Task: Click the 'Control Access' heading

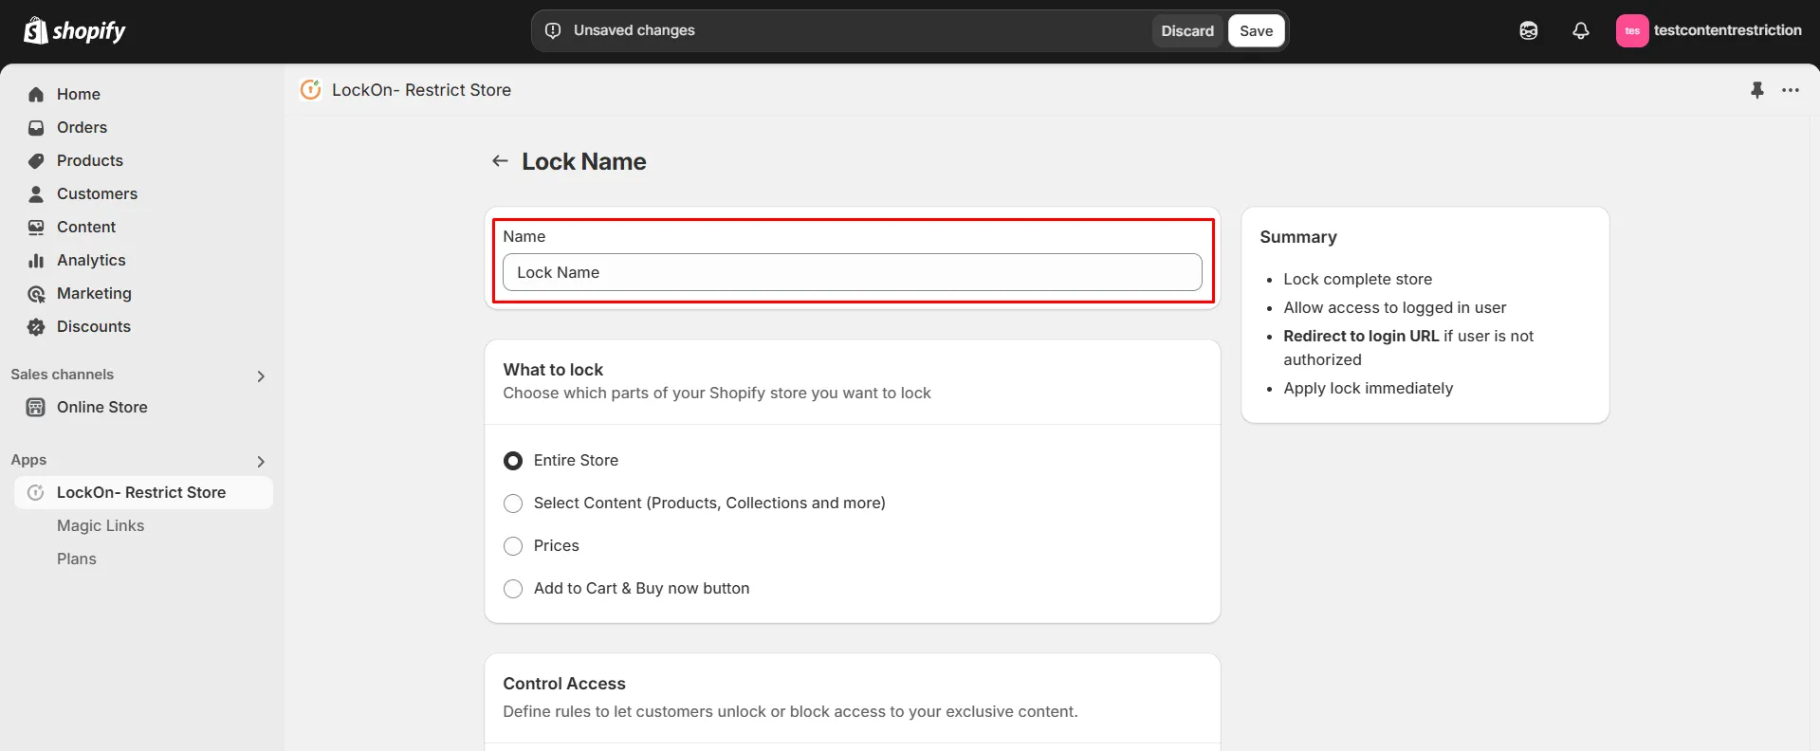Action: coord(564,684)
